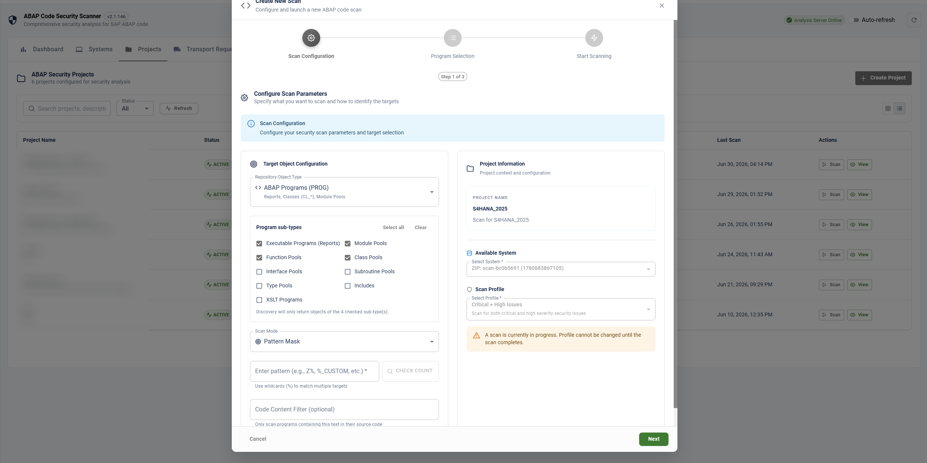Open the Transport Requests tab

[203, 49]
